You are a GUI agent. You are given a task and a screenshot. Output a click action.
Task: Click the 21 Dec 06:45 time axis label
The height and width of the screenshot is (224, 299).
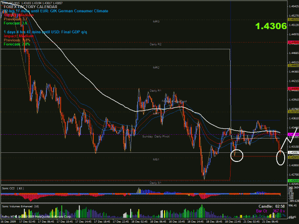point(270,222)
